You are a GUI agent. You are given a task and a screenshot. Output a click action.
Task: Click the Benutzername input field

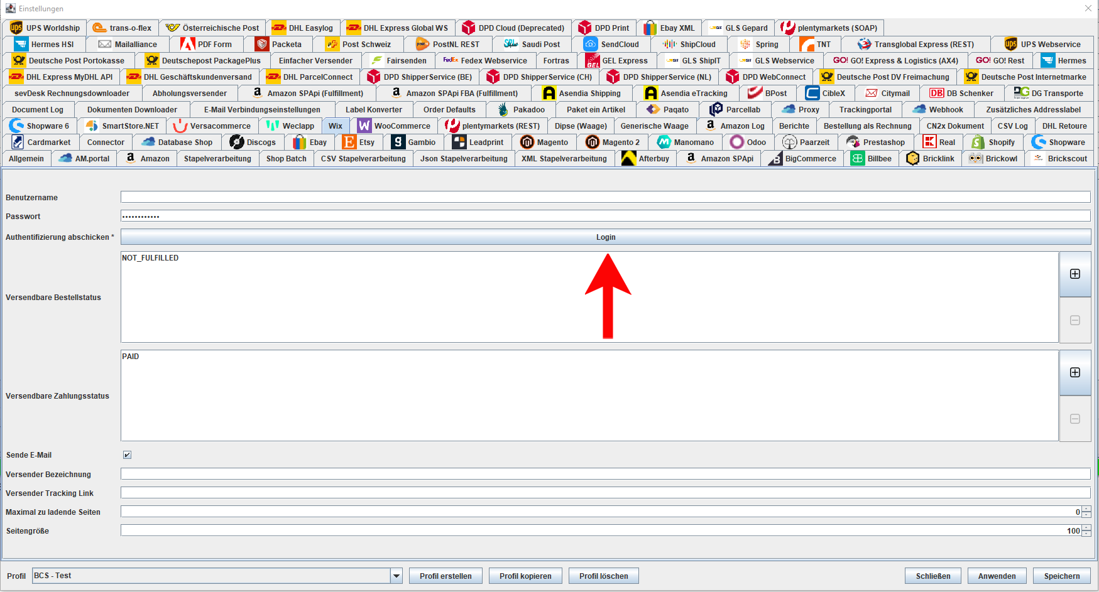pyautogui.click(x=606, y=197)
